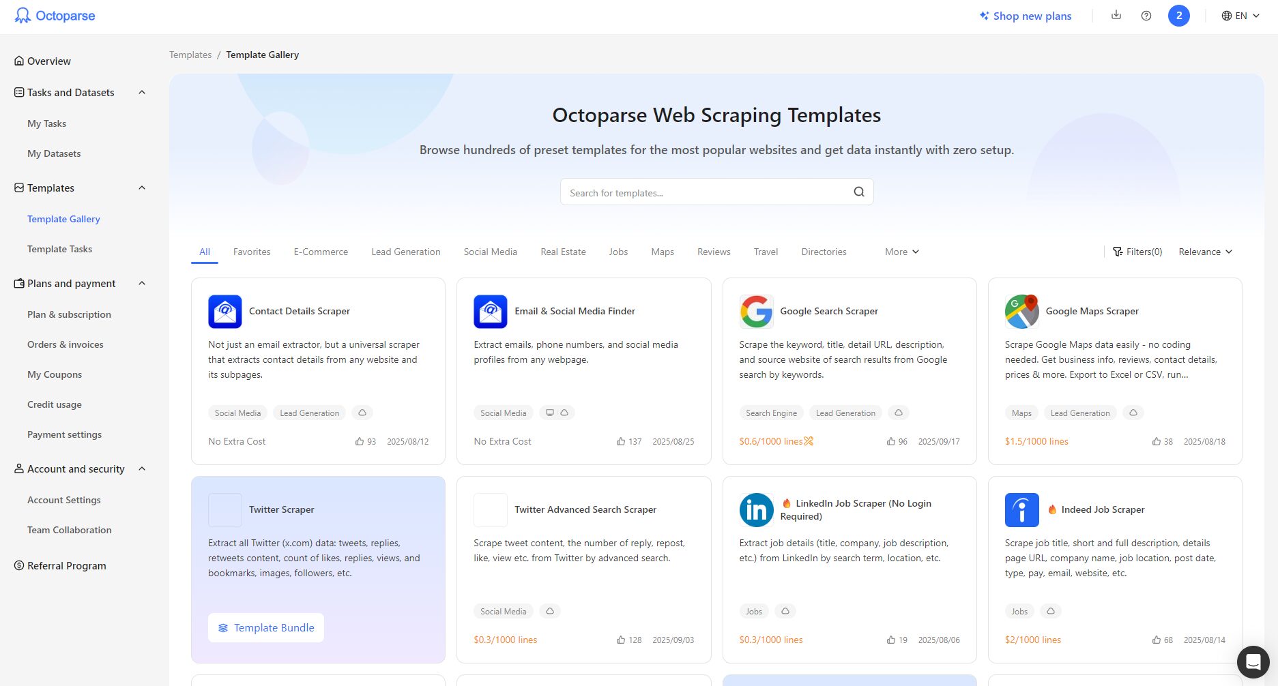The height and width of the screenshot is (686, 1278).
Task: Open the help question mark icon
Action: (x=1146, y=16)
